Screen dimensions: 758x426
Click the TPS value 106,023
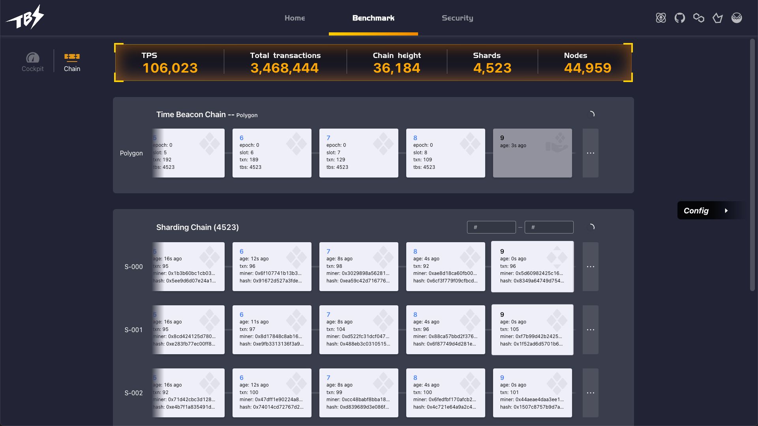click(x=170, y=68)
